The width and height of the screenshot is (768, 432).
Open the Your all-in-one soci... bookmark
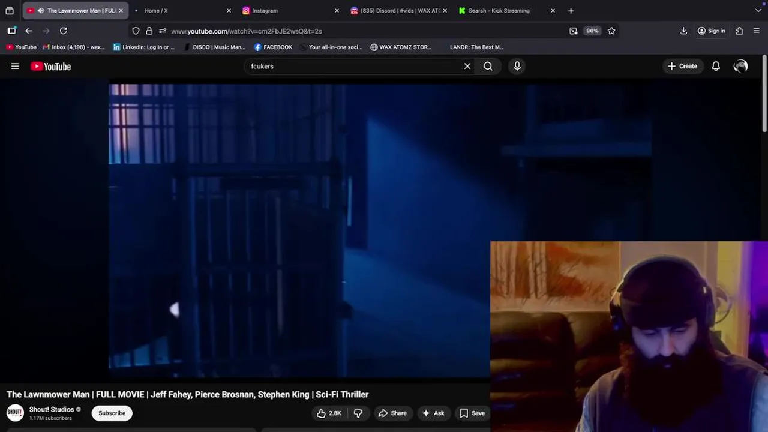pos(331,47)
